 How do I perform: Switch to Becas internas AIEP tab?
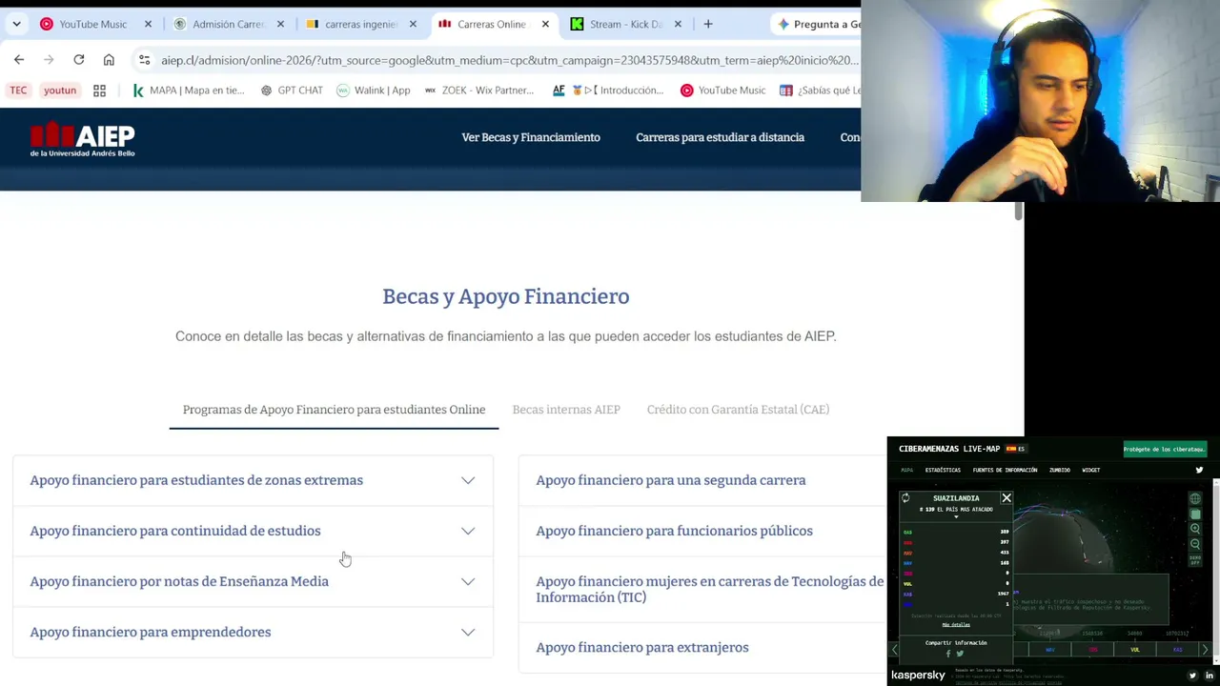[x=566, y=410]
